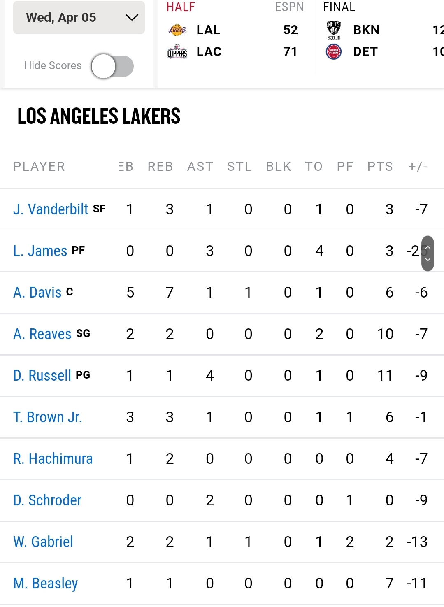Open L. James player profile link

(40, 251)
